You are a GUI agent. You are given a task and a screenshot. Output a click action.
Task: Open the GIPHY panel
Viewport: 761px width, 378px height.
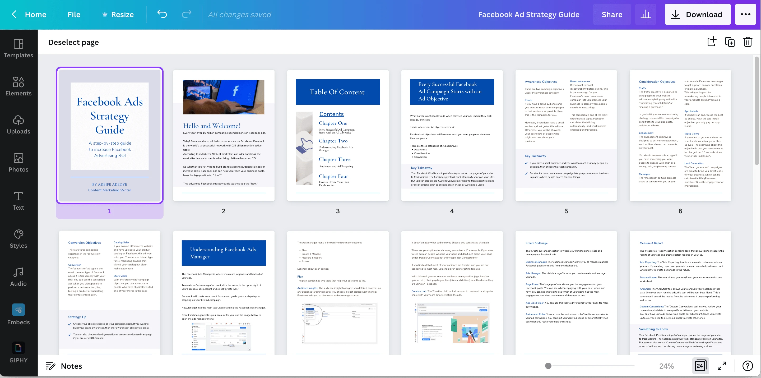point(18,353)
